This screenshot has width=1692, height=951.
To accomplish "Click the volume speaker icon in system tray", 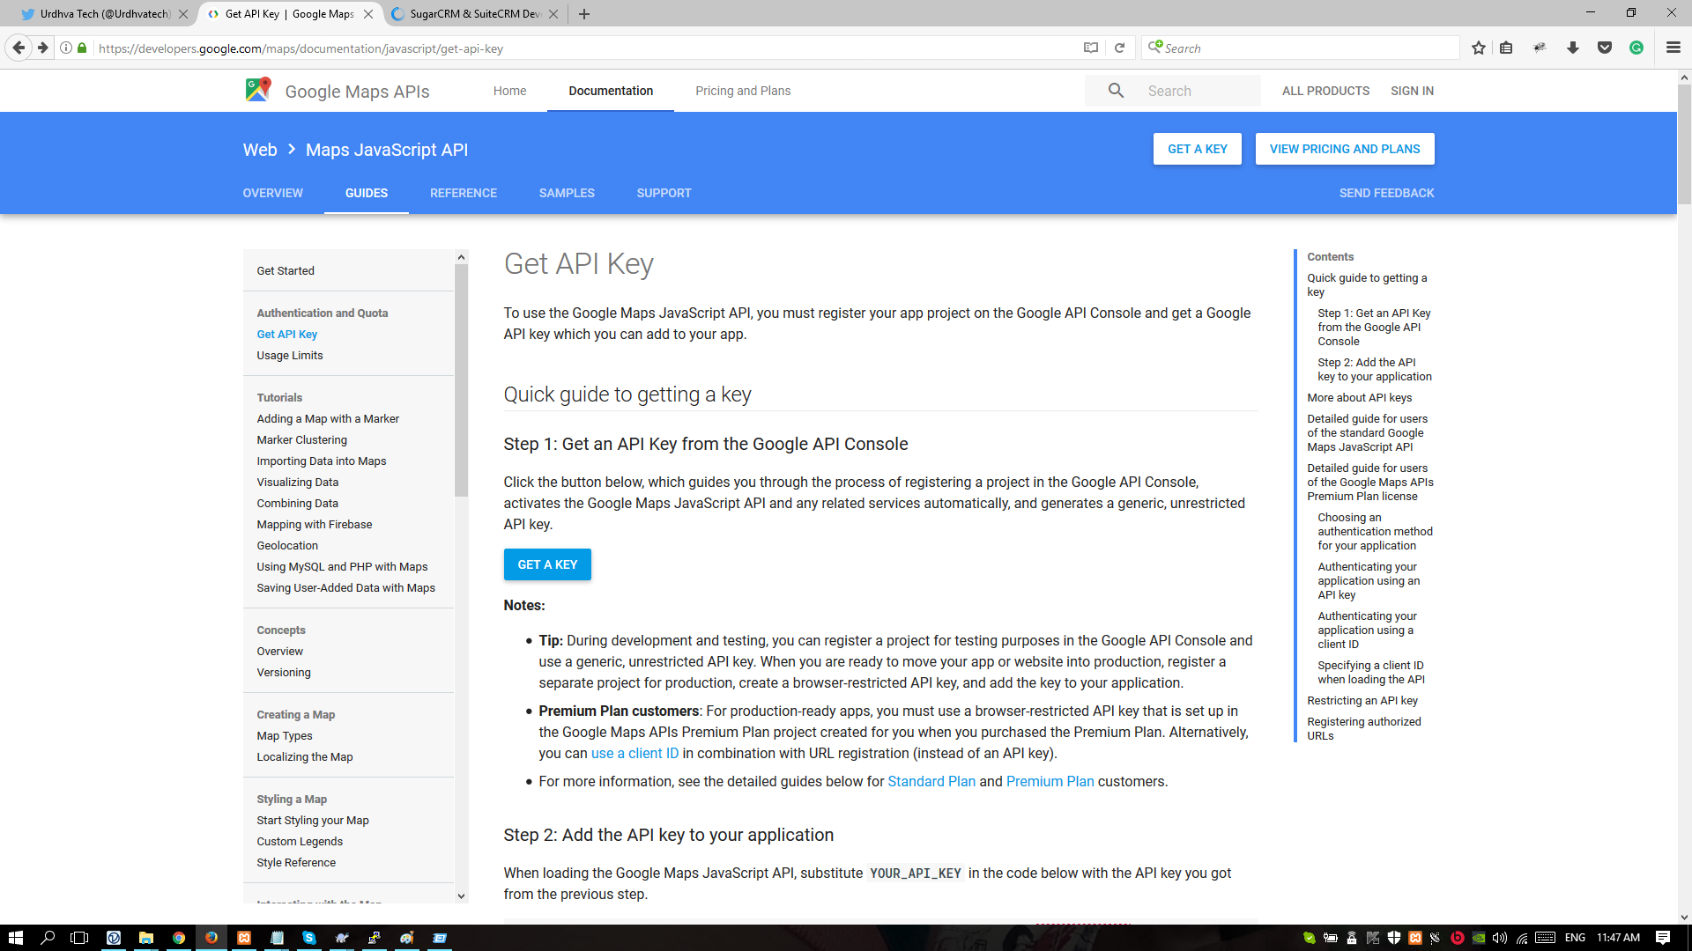I will point(1500,938).
